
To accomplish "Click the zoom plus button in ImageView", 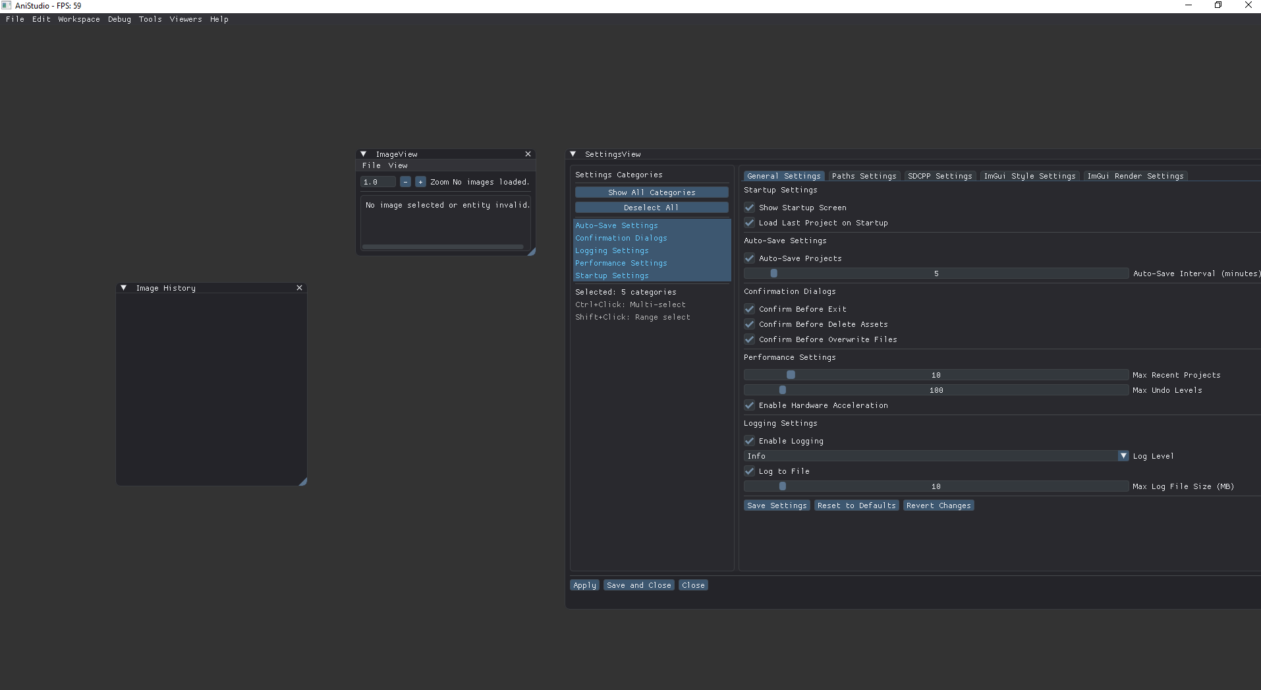I will [420, 182].
